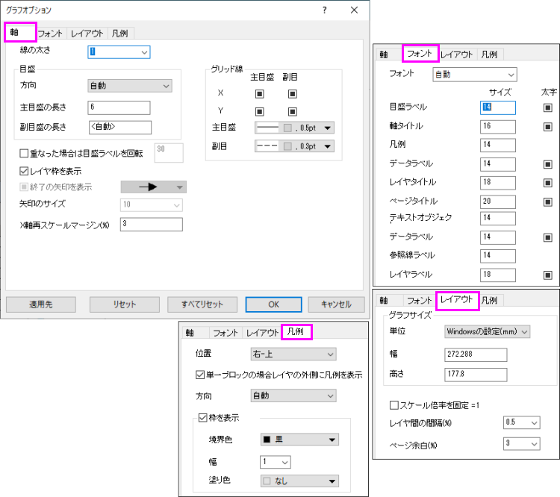Click the リセット button
Screen dimensions: 560x497
tap(125, 304)
